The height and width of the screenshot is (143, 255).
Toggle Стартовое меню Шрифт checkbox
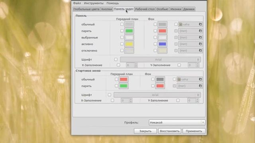(110, 95)
